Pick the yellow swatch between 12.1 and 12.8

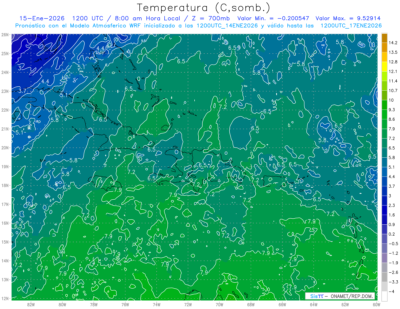pyautogui.click(x=384, y=67)
